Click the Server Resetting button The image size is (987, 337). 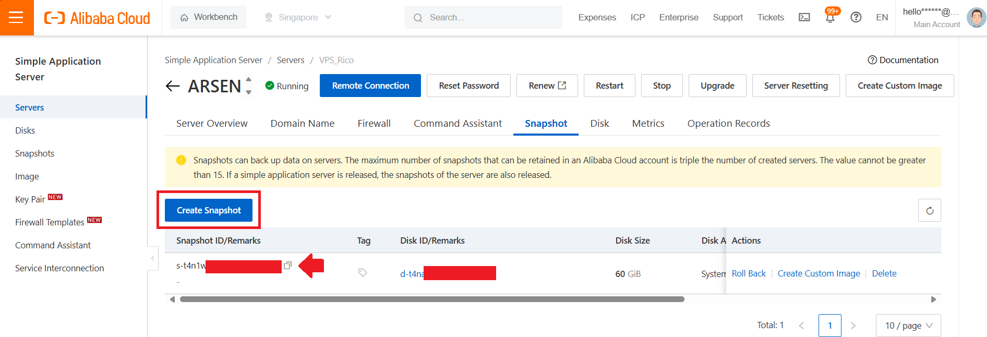tap(796, 86)
